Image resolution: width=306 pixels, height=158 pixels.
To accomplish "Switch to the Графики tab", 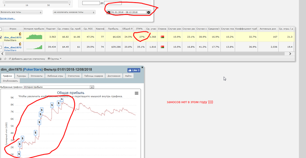I will click(7, 76).
